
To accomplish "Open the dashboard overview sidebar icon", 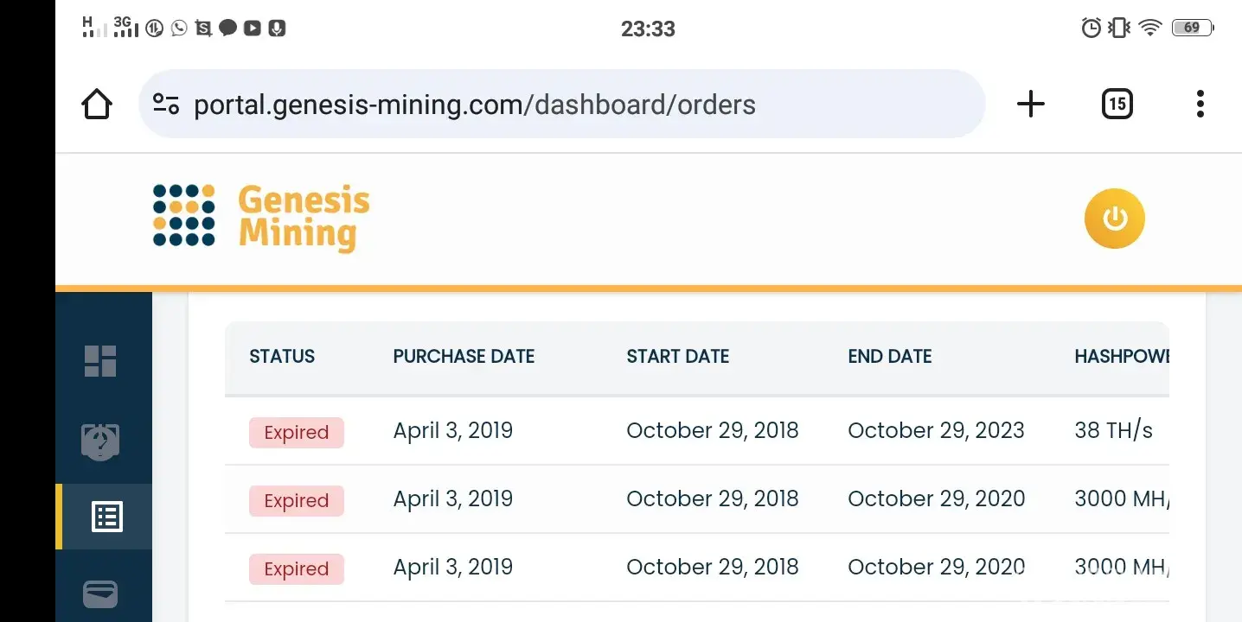I will click(x=100, y=361).
